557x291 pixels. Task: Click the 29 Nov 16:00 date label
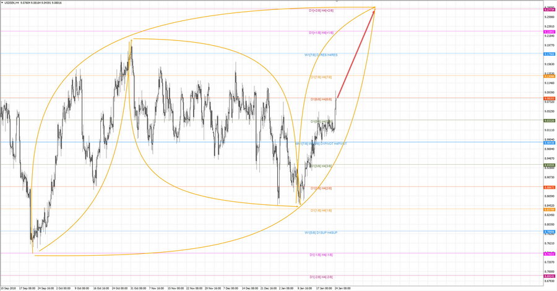click(212, 288)
